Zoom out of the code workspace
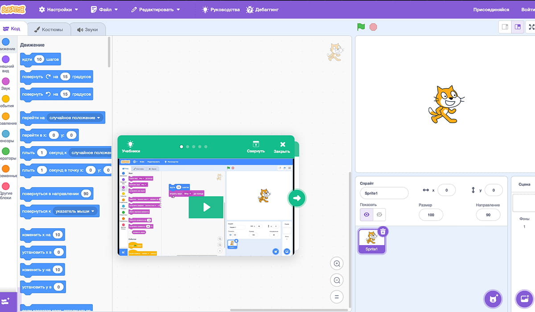 click(337, 280)
